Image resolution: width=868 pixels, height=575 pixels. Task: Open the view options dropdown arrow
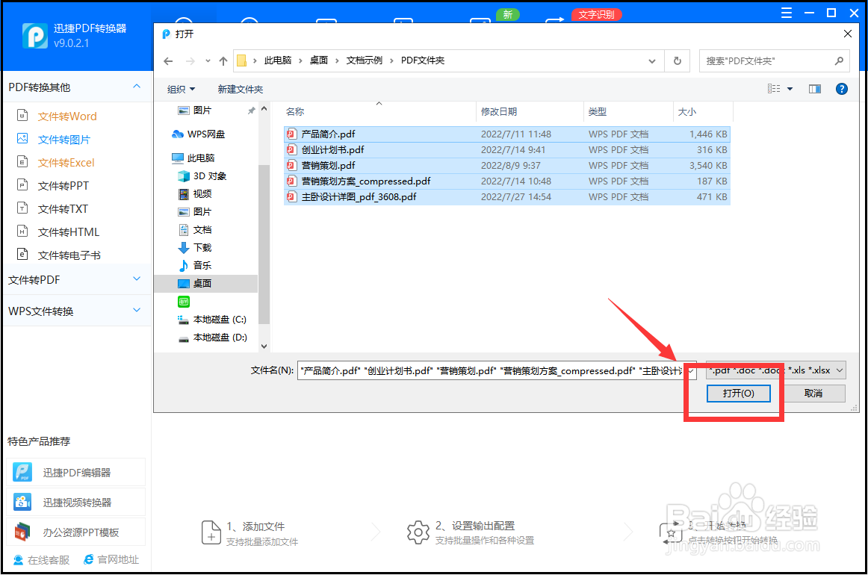click(790, 89)
